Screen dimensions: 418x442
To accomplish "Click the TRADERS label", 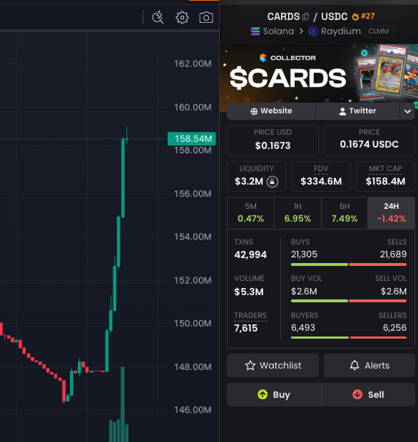I will pos(250,315).
